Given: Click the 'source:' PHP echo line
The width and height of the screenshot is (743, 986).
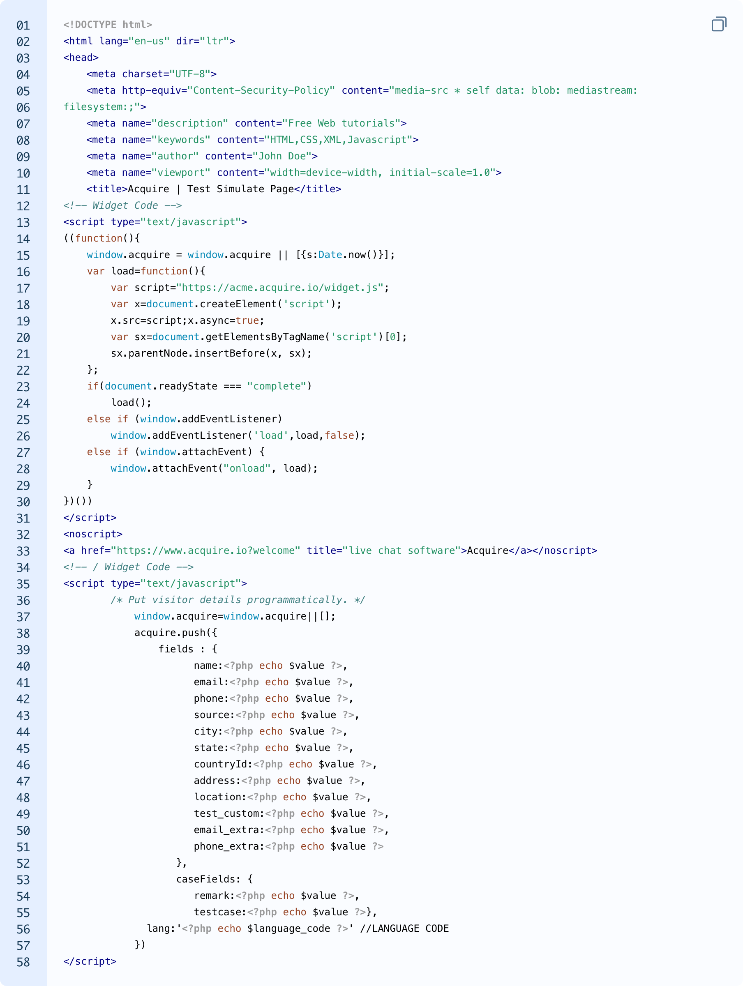Looking at the screenshot, I should point(277,715).
